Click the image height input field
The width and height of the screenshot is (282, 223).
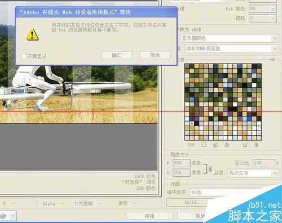(182, 172)
